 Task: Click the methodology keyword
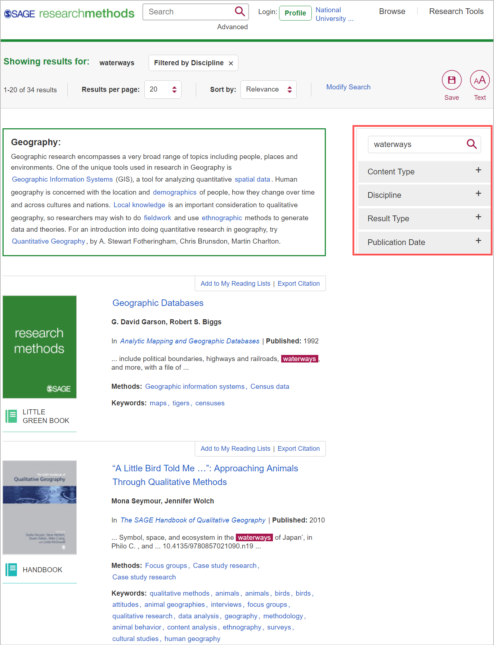click(x=283, y=616)
